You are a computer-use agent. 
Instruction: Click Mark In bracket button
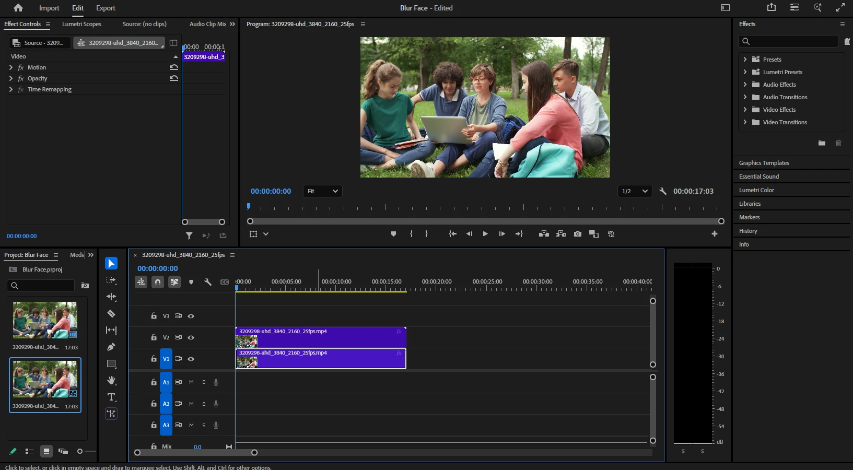(x=412, y=234)
